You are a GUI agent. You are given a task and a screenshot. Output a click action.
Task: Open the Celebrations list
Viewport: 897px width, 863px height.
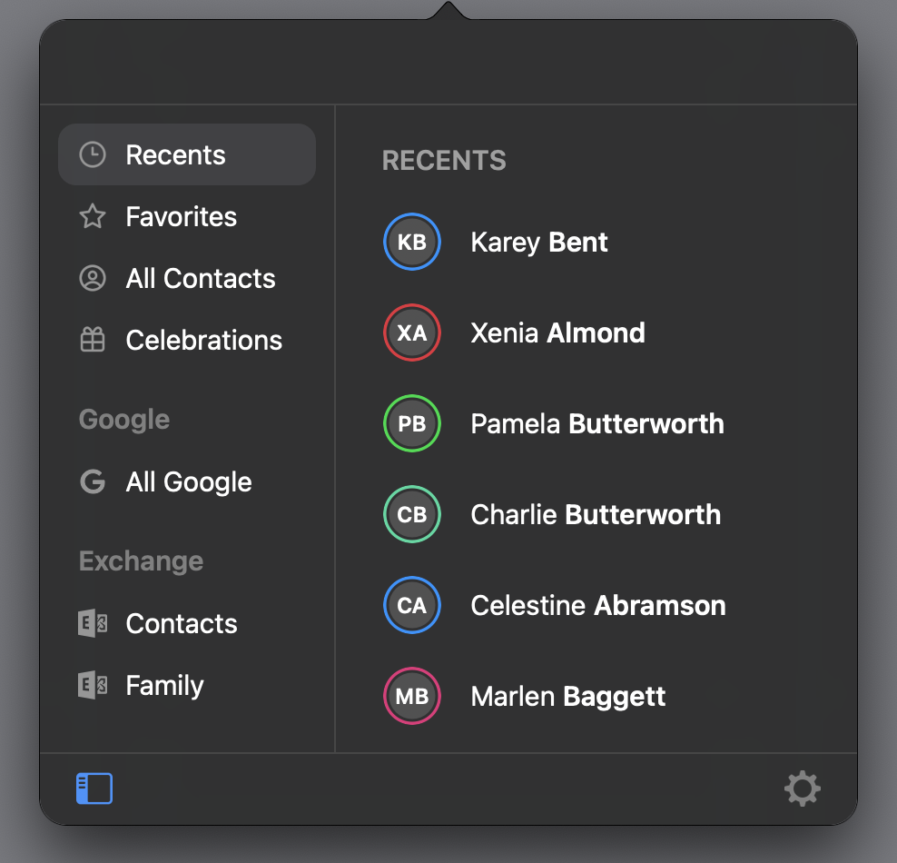point(187,340)
